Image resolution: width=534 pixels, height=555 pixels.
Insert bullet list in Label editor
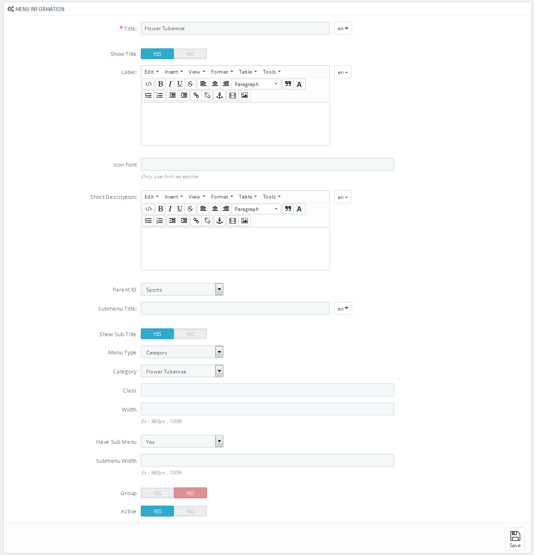[149, 96]
